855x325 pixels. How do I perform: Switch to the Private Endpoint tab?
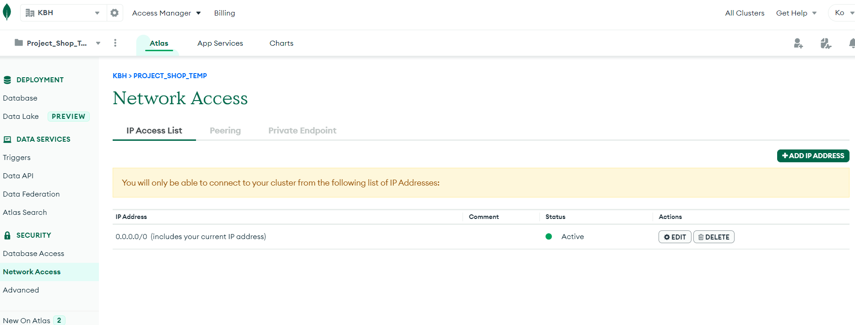(302, 131)
